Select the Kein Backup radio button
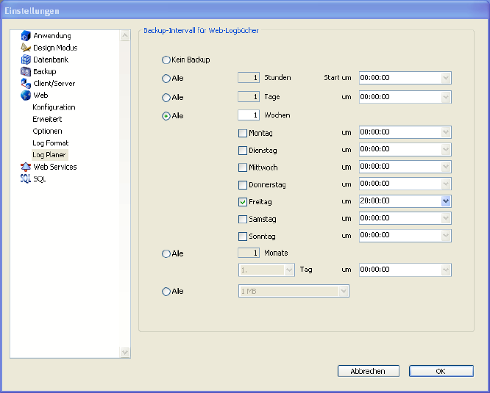The image size is (490, 393). click(166, 60)
